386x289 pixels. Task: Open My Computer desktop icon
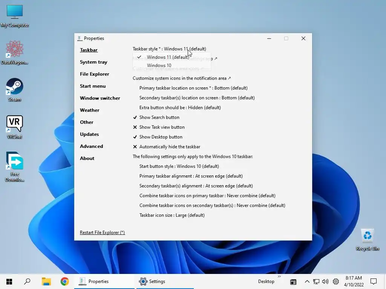(15, 16)
